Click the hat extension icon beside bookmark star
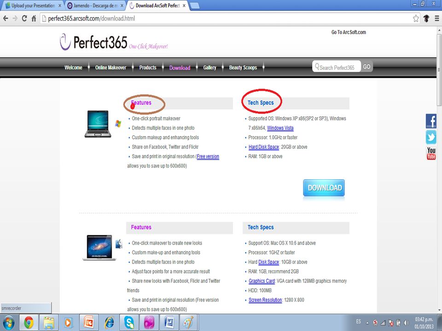 [426, 18]
